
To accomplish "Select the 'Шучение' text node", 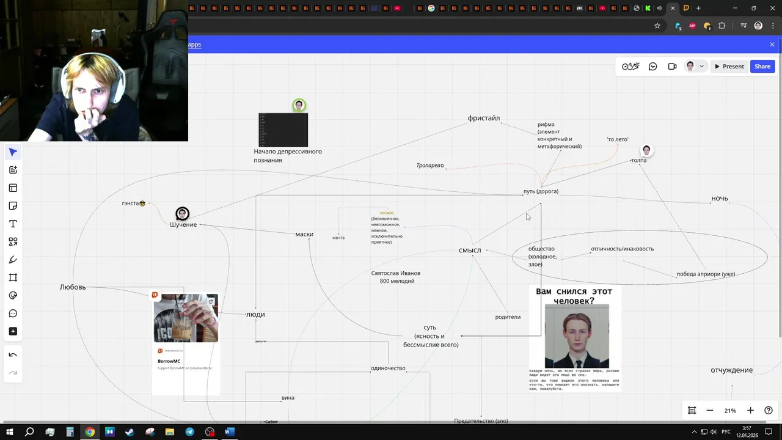I will (x=183, y=224).
